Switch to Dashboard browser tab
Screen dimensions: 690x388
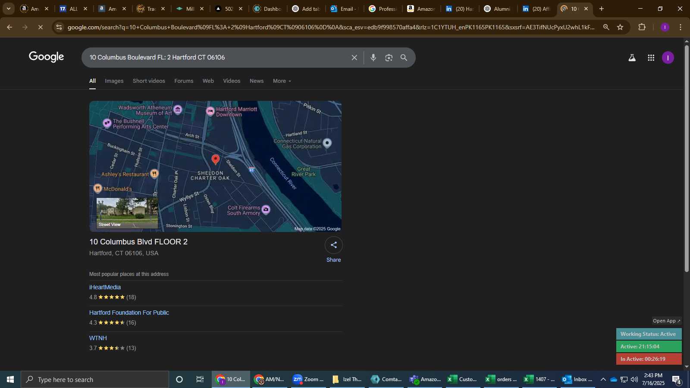click(x=267, y=9)
